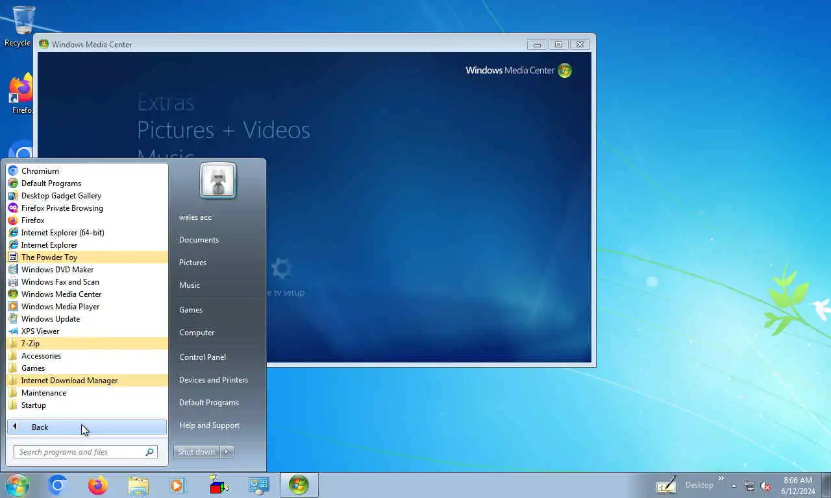Click the Shut down button
Image resolution: width=831 pixels, height=498 pixels.
(x=197, y=452)
